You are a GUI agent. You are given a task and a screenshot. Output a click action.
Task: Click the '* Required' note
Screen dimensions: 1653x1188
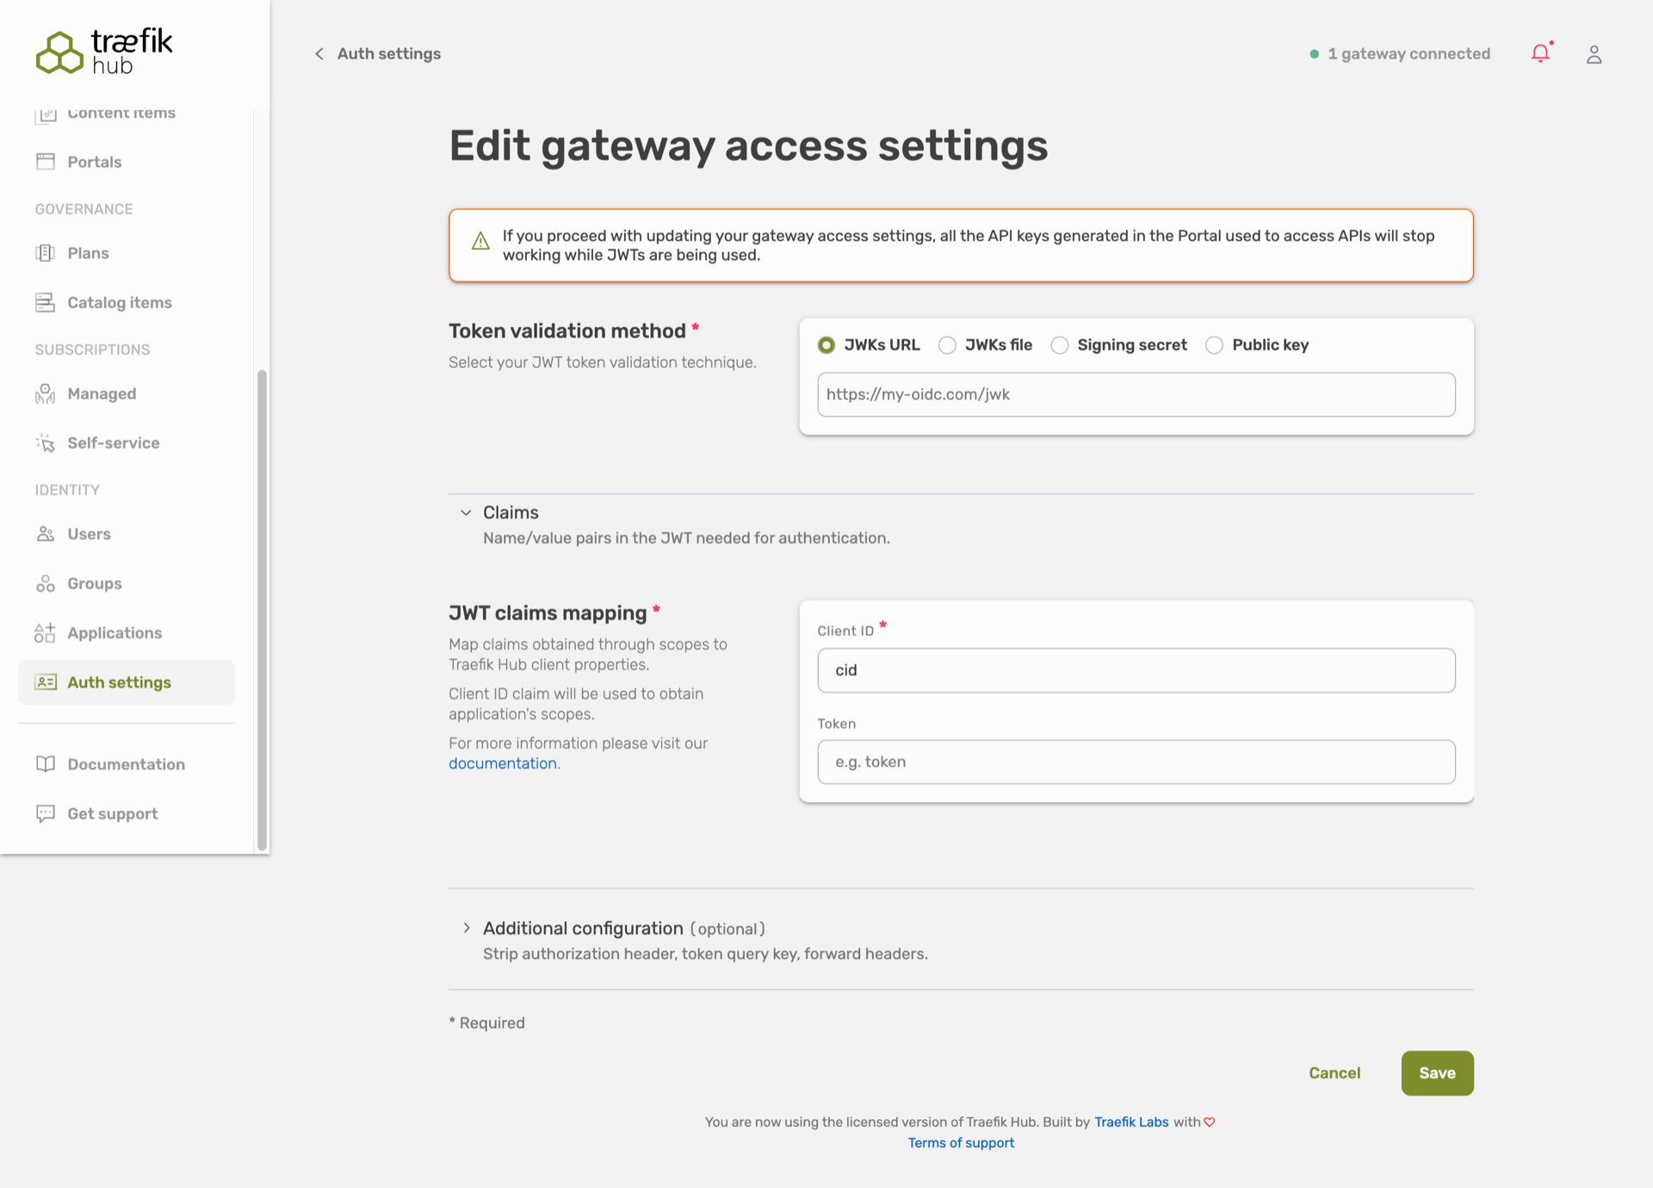pos(487,1023)
